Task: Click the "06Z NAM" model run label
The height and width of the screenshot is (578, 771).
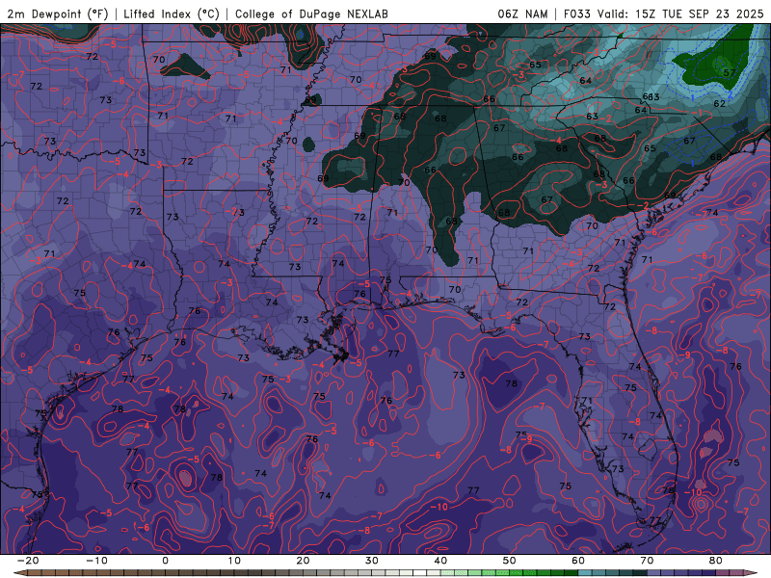Action: click(x=522, y=14)
